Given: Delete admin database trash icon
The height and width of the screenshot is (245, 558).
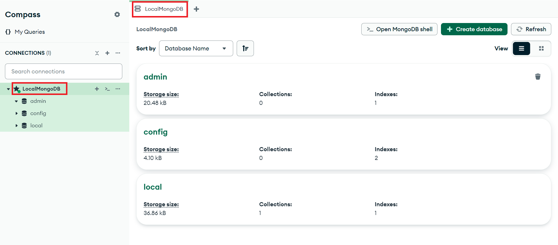Looking at the screenshot, I should coord(538,77).
